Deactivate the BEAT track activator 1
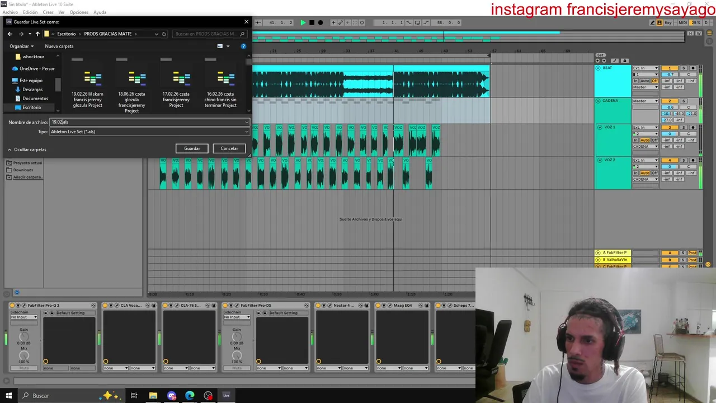This screenshot has height=403, width=716. click(670, 68)
